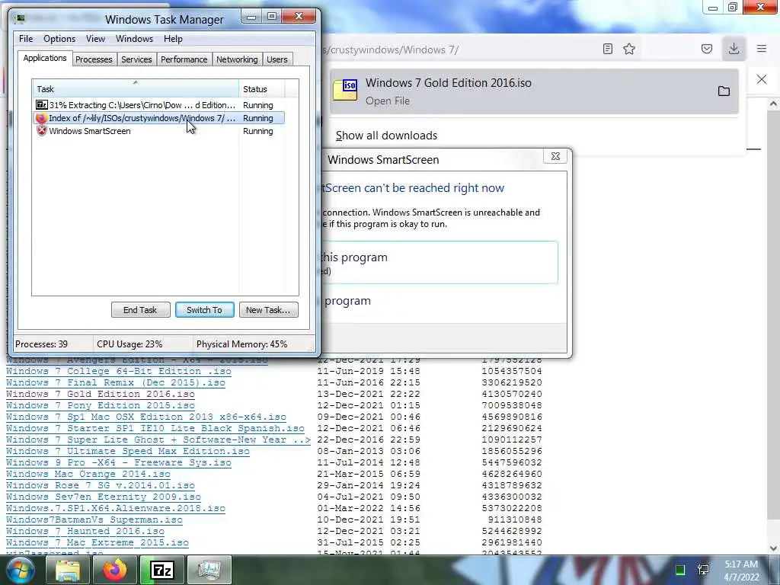Open Windows menu in Task Manager
This screenshot has width=780, height=585.
pos(134,39)
